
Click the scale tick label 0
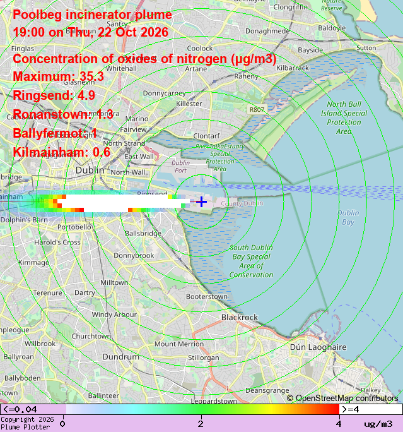[62, 424]
